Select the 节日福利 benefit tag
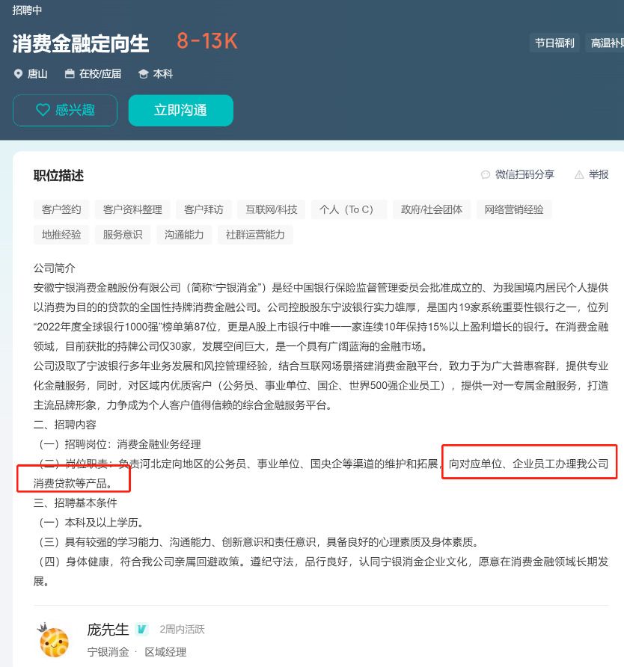The image size is (624, 667). click(554, 43)
